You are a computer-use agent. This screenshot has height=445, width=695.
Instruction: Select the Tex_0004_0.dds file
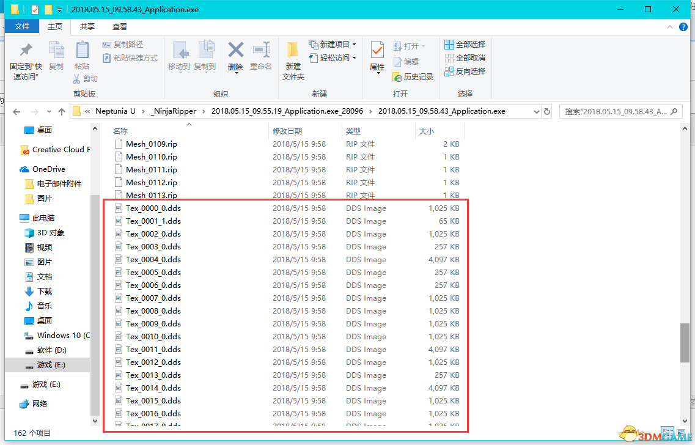(153, 260)
